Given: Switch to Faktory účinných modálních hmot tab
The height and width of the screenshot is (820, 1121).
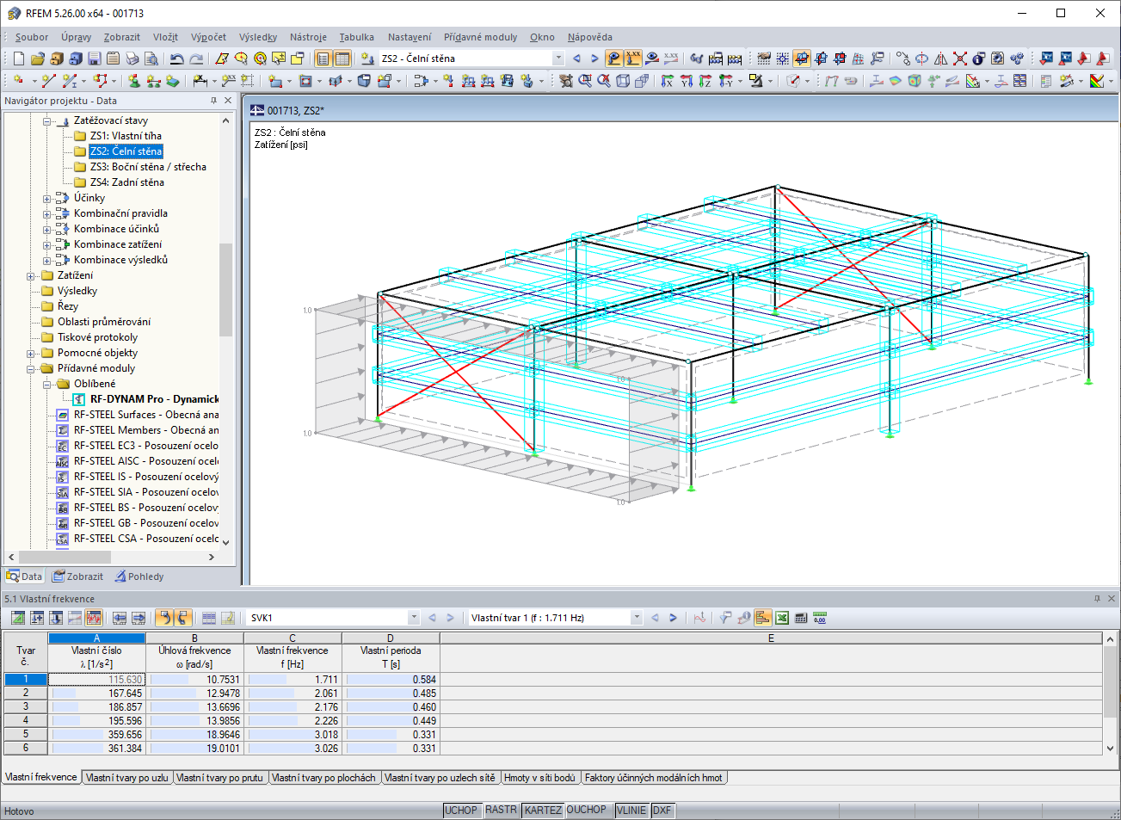Looking at the screenshot, I should coord(654,778).
